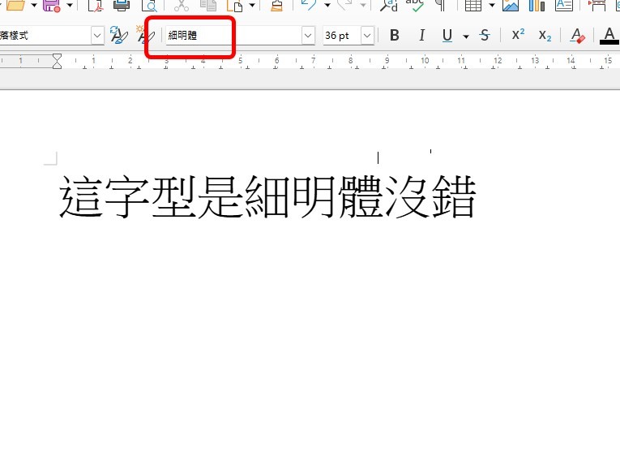Image resolution: width=620 pixels, height=465 pixels.
Task: Toggle superscript X² formatting
Action: (518, 35)
